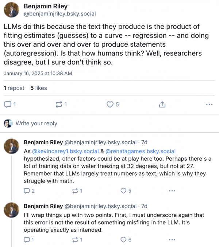Click reply icon on 'wrap things up' post
The width and height of the screenshot is (219, 247).
[x=27, y=239]
